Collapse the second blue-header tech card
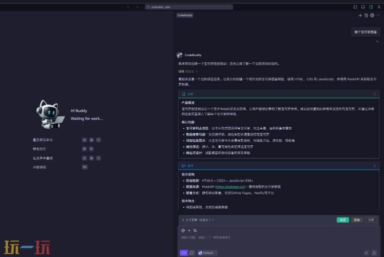 pyautogui.click(x=374, y=166)
